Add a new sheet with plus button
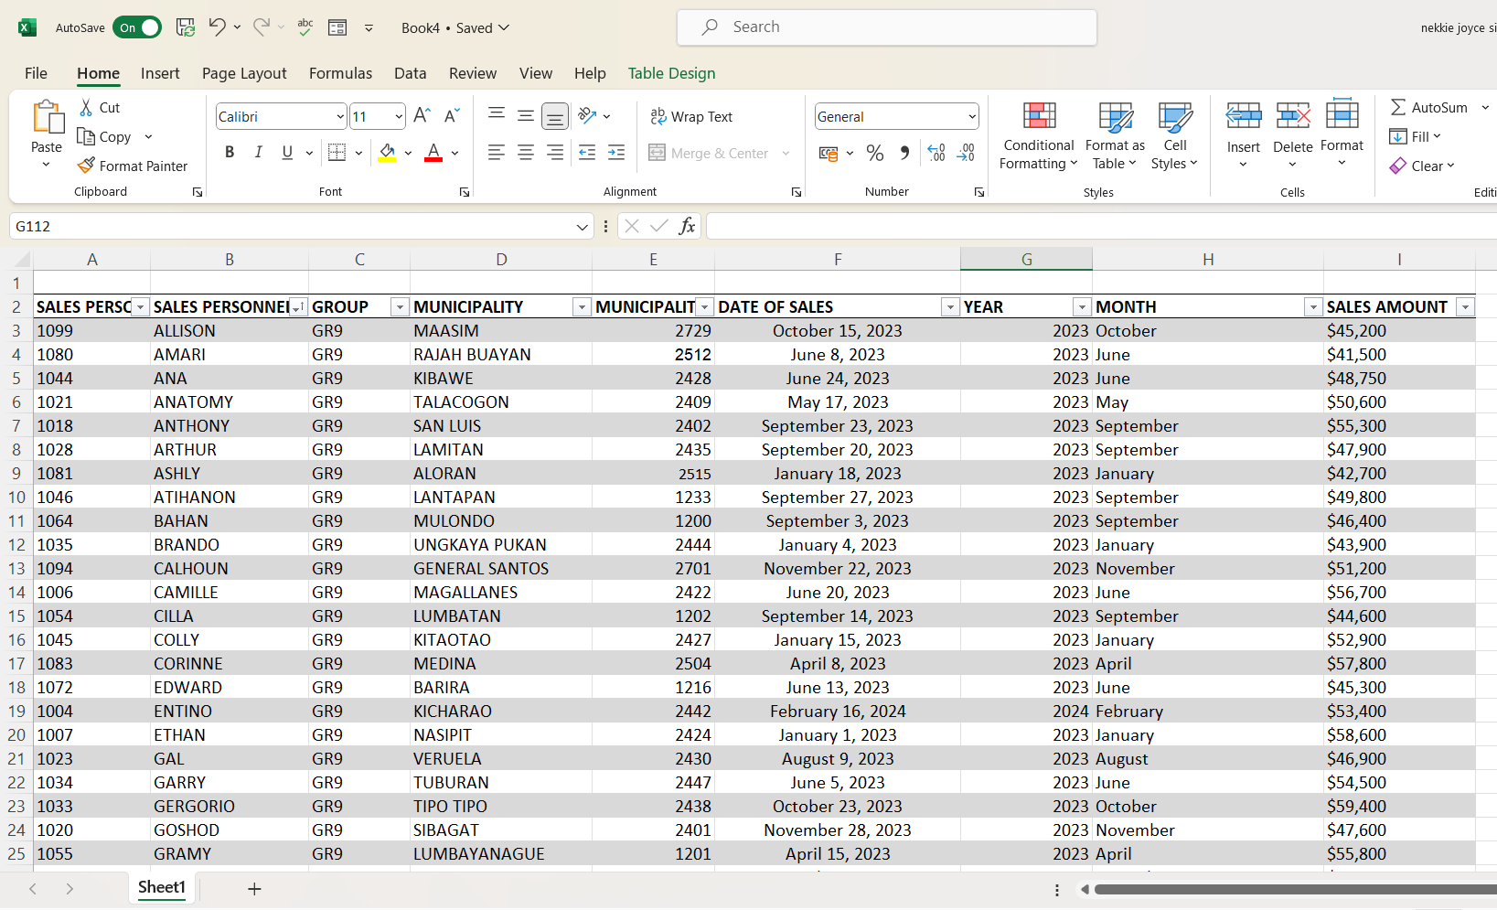 point(254,889)
